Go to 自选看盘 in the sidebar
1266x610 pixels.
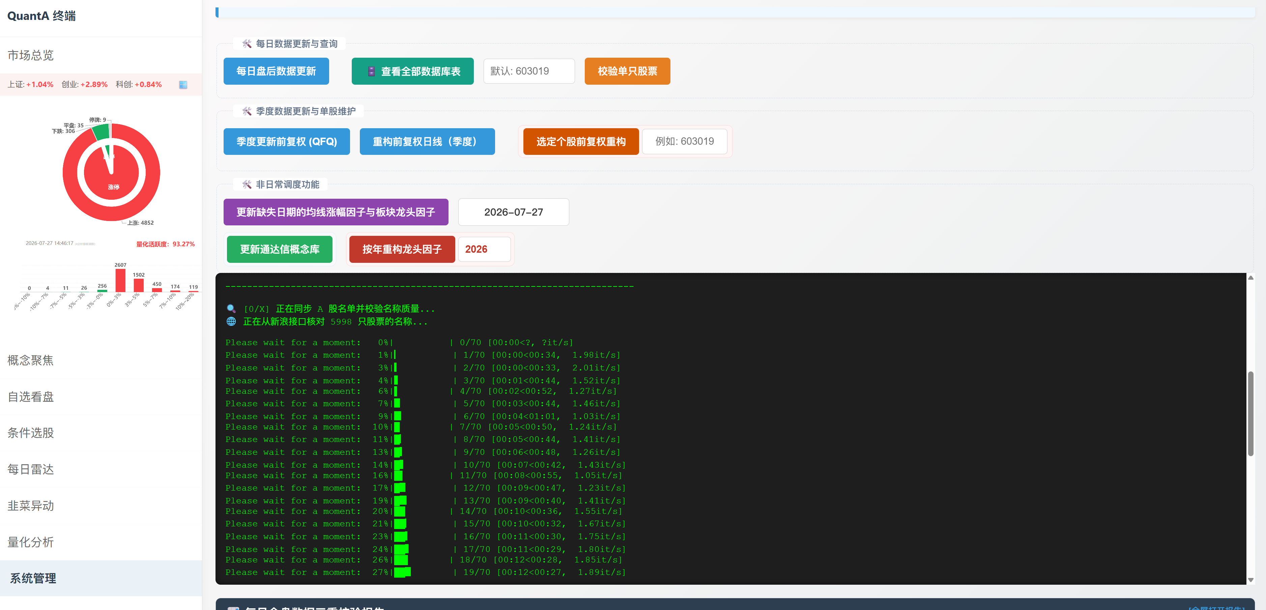pos(30,397)
